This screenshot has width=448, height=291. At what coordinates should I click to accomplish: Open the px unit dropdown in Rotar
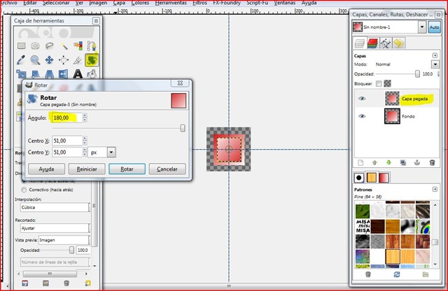coord(111,152)
